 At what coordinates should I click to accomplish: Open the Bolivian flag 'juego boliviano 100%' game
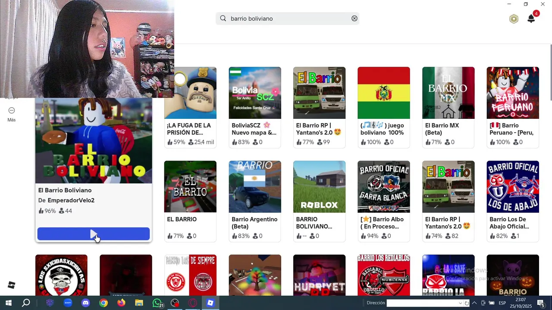click(384, 93)
